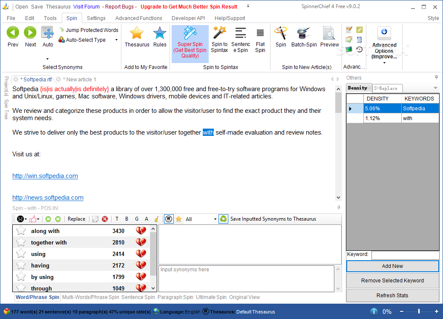Expand the Auto dropdown arrow below Auto icon
The image size is (443, 319).
pos(47,59)
